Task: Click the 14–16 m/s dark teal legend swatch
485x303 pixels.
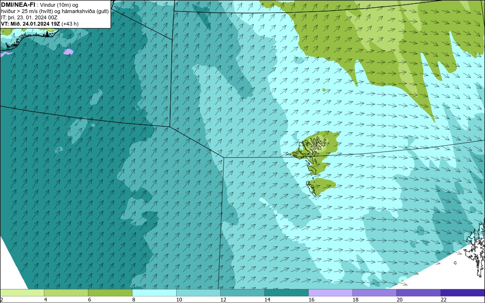Action: pos(287,292)
